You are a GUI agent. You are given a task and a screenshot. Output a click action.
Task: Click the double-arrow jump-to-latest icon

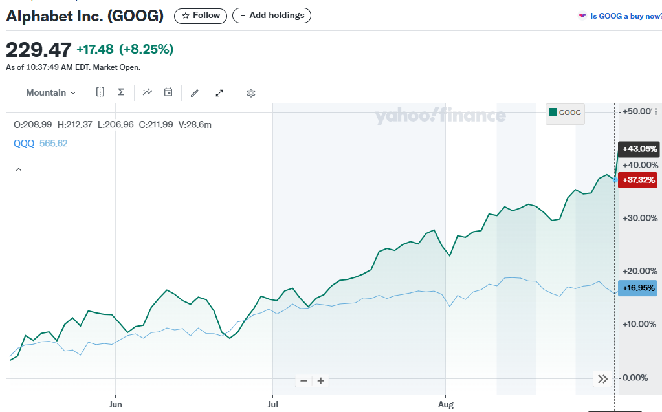coord(602,380)
